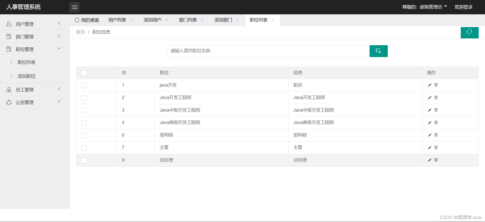Click the 员工管理 person icon

9,90
